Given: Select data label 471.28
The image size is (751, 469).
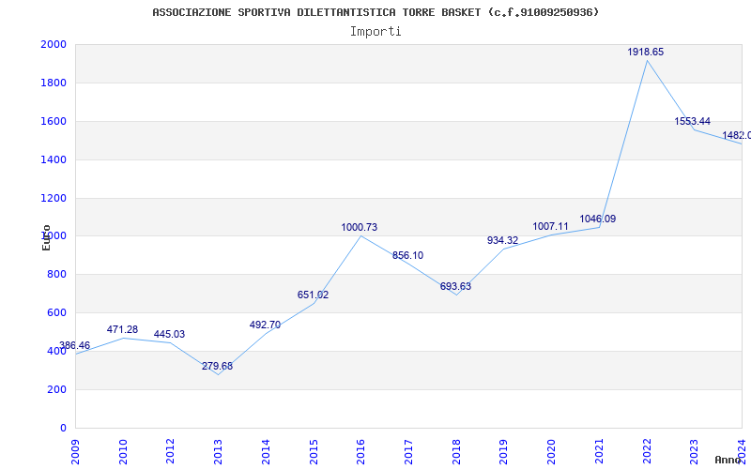Looking at the screenshot, I should click(x=122, y=329).
